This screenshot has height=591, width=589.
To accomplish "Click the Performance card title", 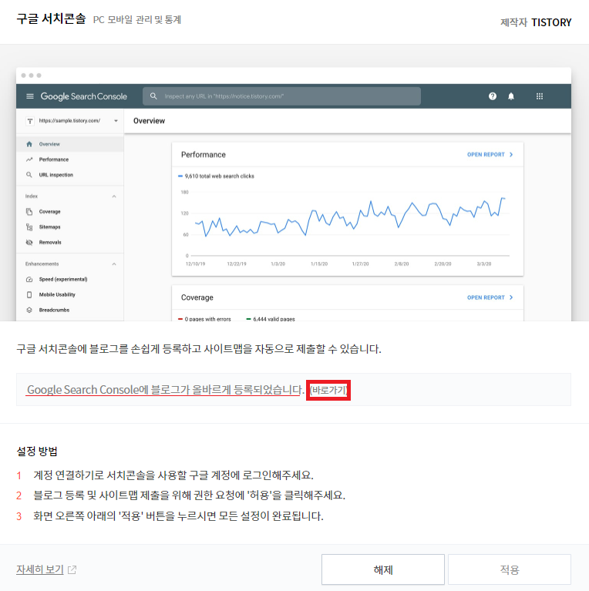I will (x=204, y=155).
